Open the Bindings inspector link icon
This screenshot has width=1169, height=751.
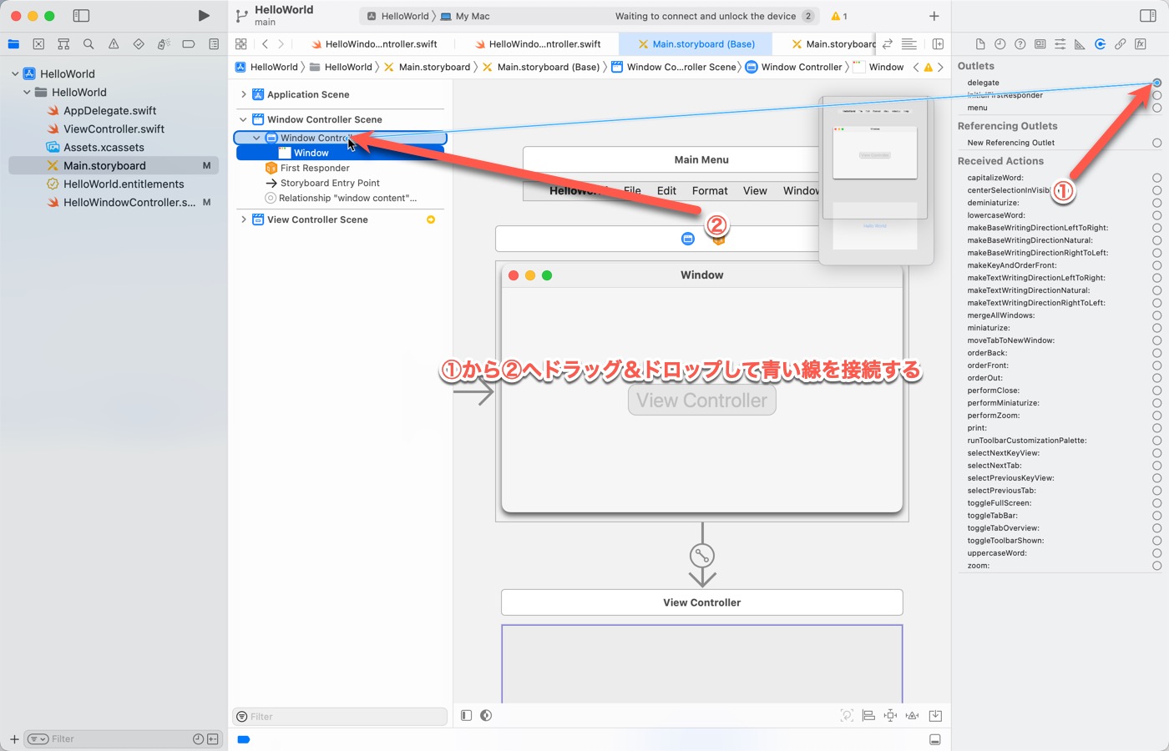1121,44
